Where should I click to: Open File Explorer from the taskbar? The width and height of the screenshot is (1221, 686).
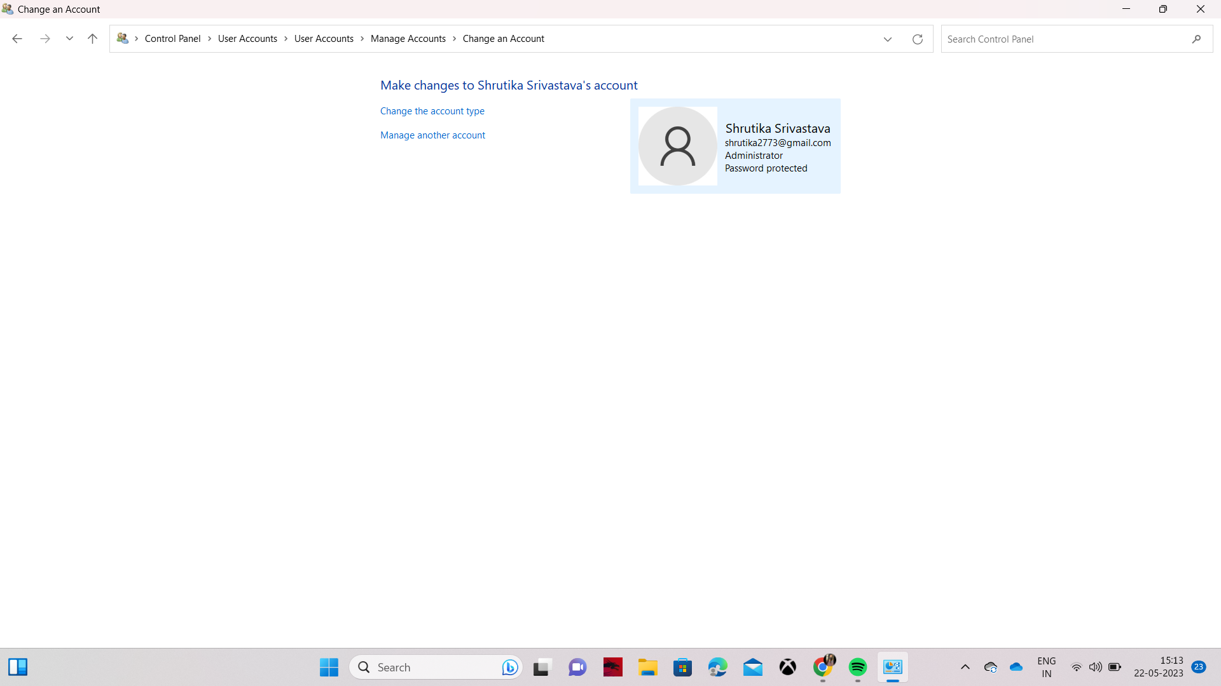pyautogui.click(x=647, y=667)
